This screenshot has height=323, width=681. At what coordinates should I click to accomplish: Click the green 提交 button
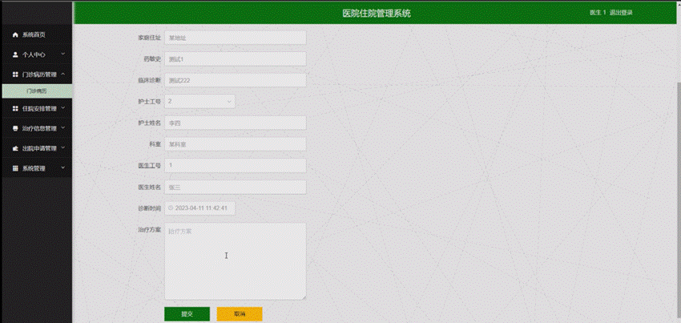click(187, 314)
